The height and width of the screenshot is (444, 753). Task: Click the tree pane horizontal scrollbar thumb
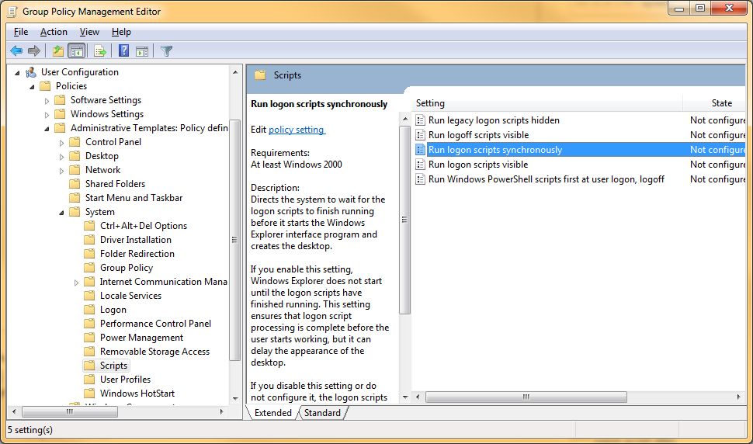click(x=70, y=411)
